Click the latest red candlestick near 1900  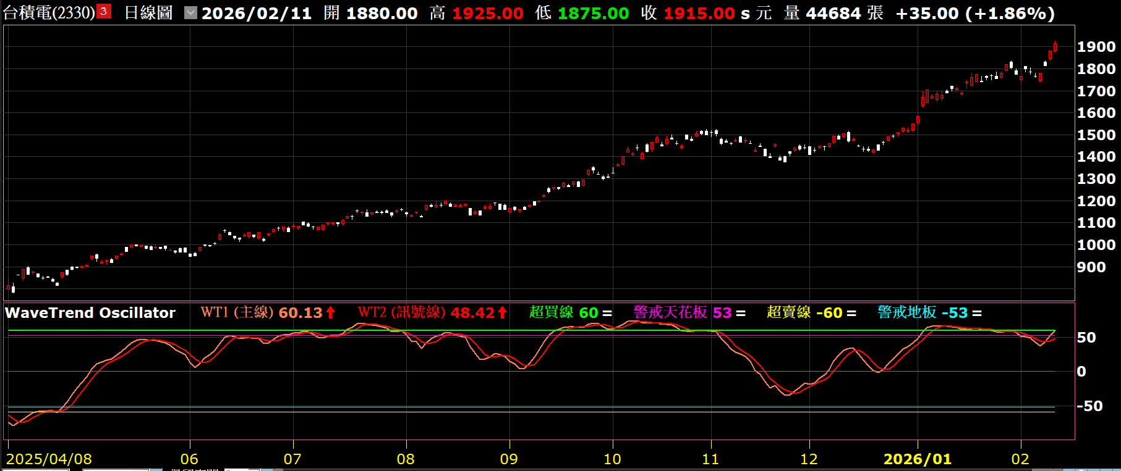point(1055,47)
